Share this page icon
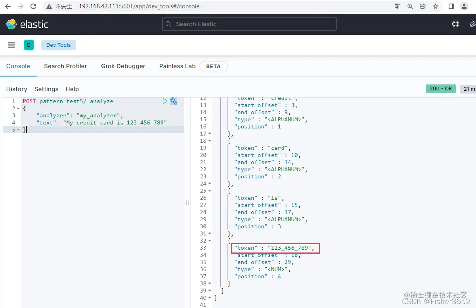The image size is (476, 308). (423, 6)
